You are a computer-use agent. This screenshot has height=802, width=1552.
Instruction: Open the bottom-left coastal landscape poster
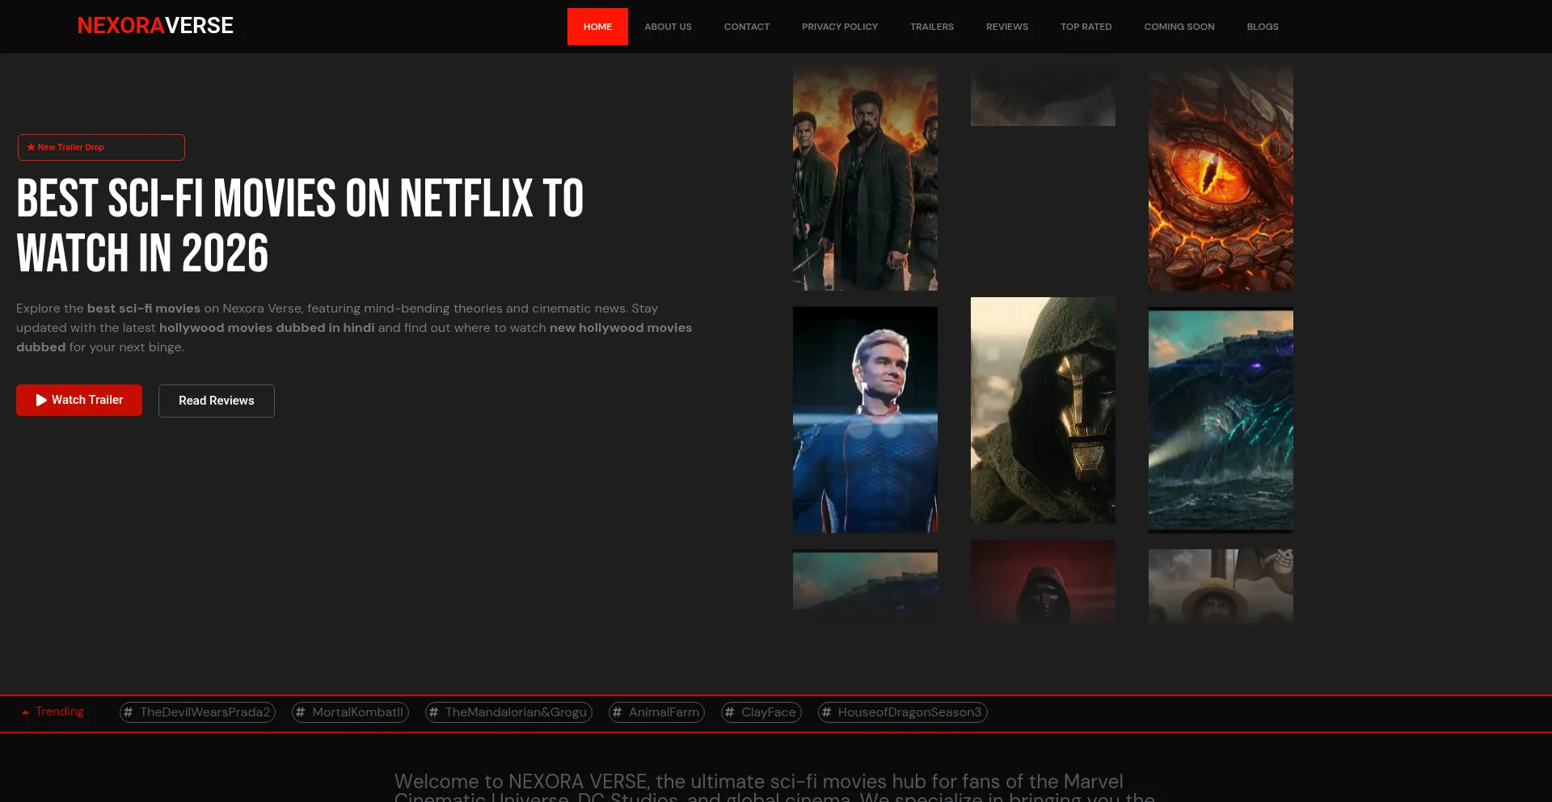point(865,586)
